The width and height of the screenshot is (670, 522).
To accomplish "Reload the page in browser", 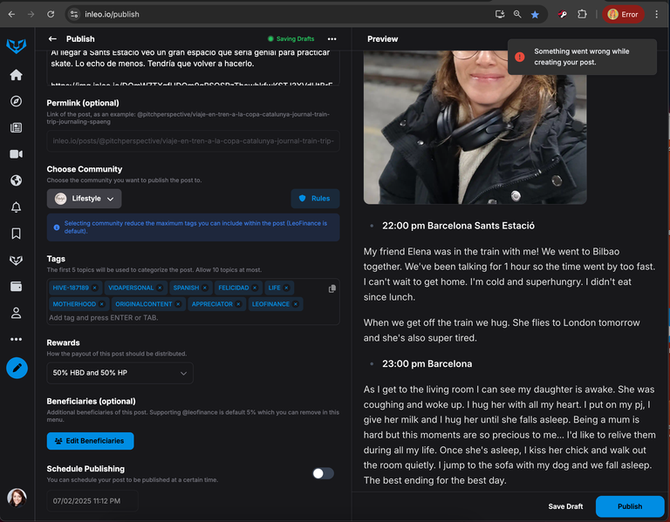I will point(51,14).
